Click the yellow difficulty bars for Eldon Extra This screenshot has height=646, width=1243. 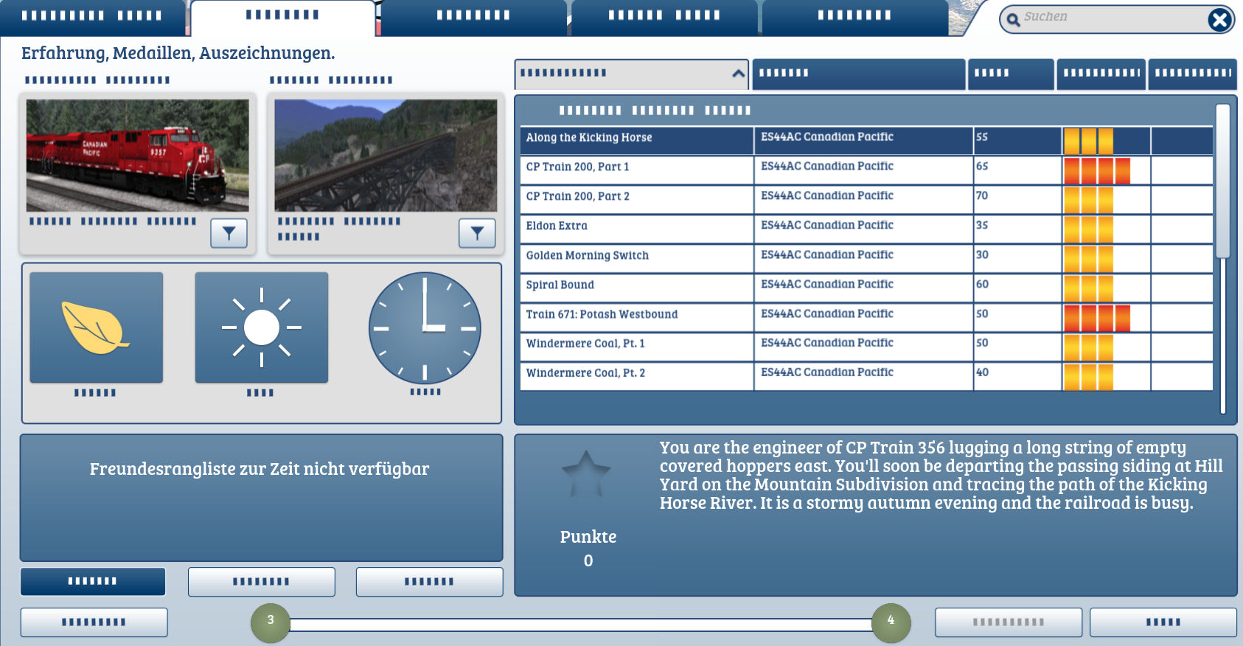[x=1088, y=229]
